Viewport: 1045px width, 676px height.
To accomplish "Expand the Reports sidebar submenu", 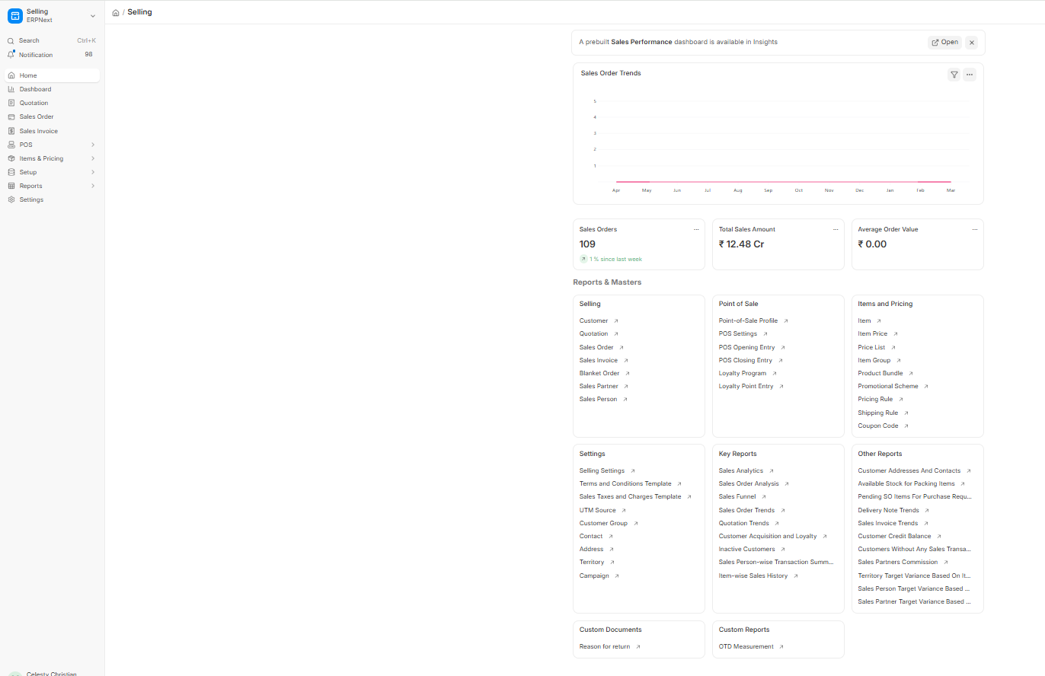I will 93,186.
